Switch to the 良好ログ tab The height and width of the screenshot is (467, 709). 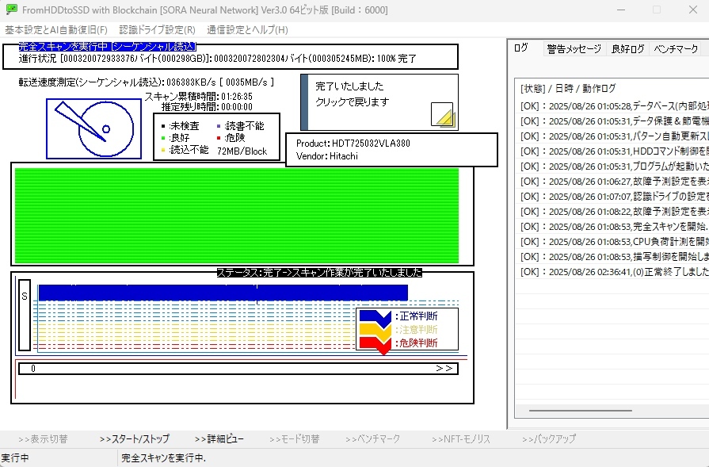point(627,49)
